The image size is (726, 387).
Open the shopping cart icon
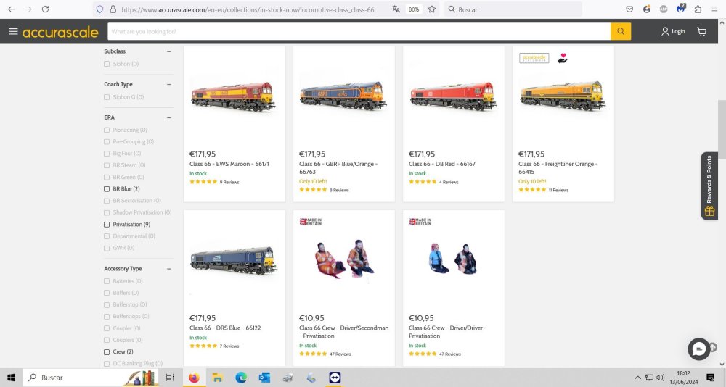point(702,31)
